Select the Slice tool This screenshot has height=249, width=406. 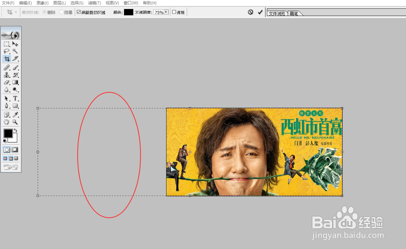15,59
